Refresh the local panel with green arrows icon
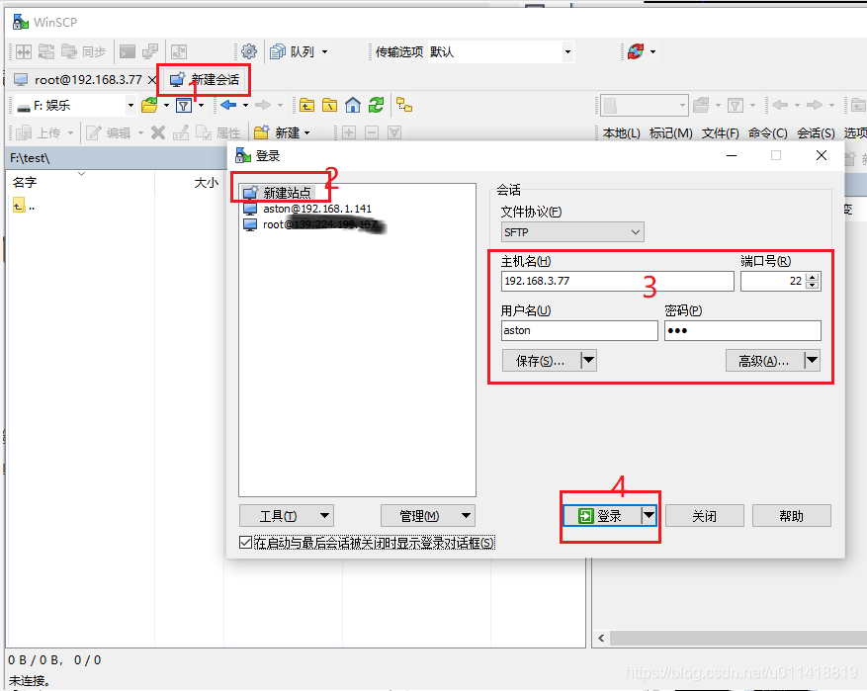The image size is (867, 691). coord(376,105)
